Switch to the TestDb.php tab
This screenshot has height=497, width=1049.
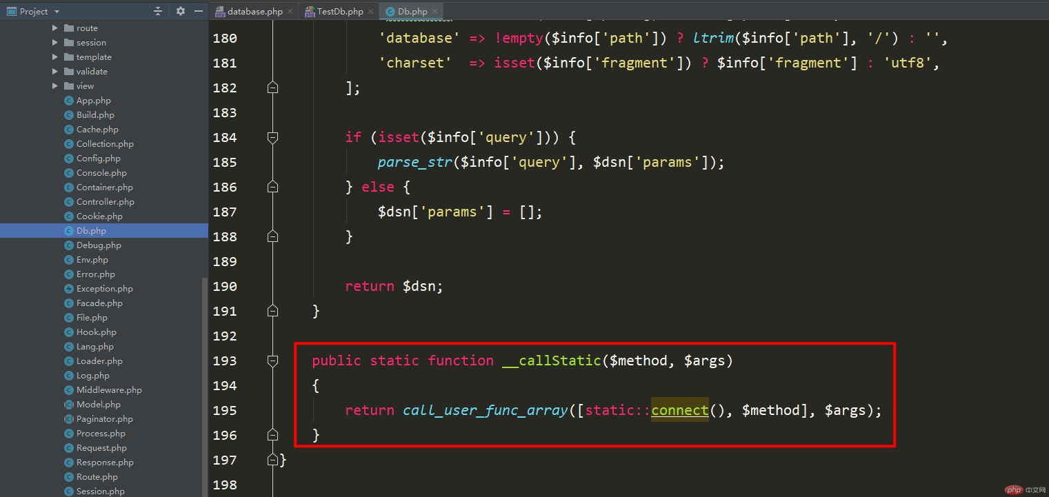(x=340, y=11)
